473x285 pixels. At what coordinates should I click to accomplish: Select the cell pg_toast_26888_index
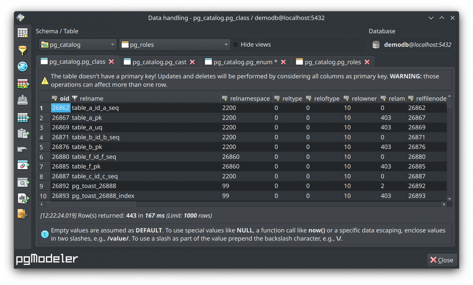(145, 196)
